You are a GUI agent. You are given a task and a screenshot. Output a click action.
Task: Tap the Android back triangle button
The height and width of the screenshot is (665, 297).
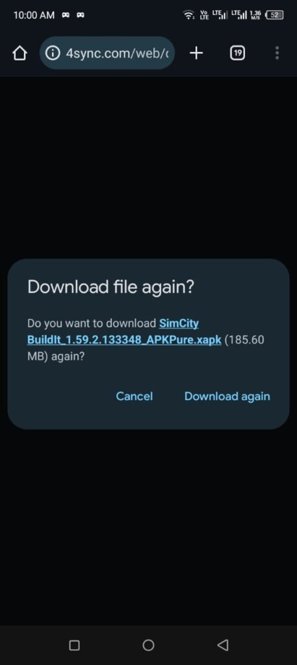(x=222, y=645)
